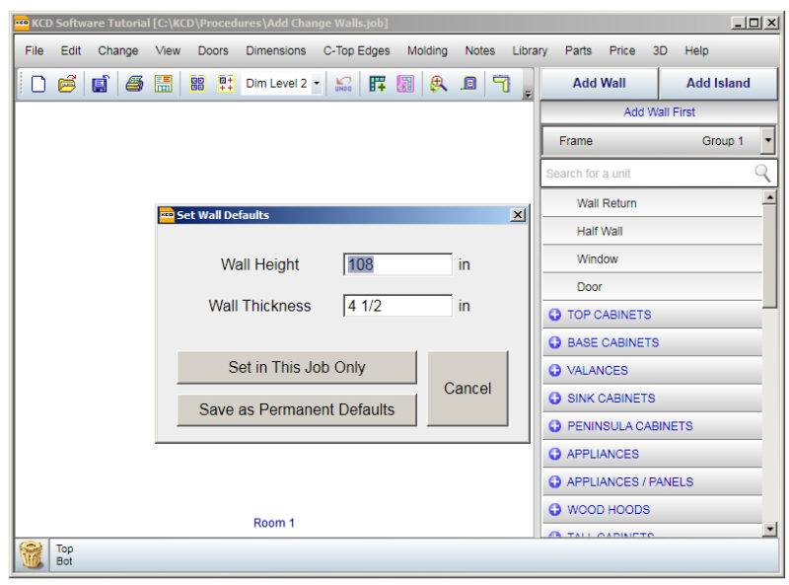789x585 pixels.
Task: Save the job using the floppy disk icon
Action: 100,85
